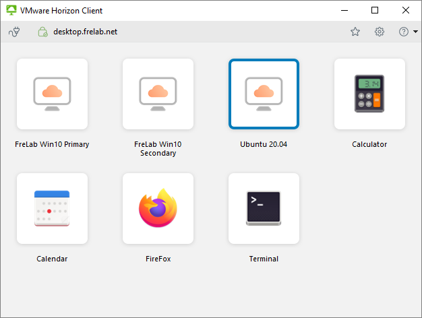Maximize the VMware Horizon Client window

coord(375,10)
